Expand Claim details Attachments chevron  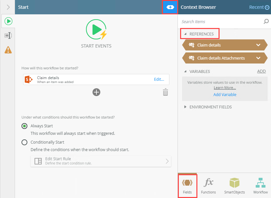(258, 58)
